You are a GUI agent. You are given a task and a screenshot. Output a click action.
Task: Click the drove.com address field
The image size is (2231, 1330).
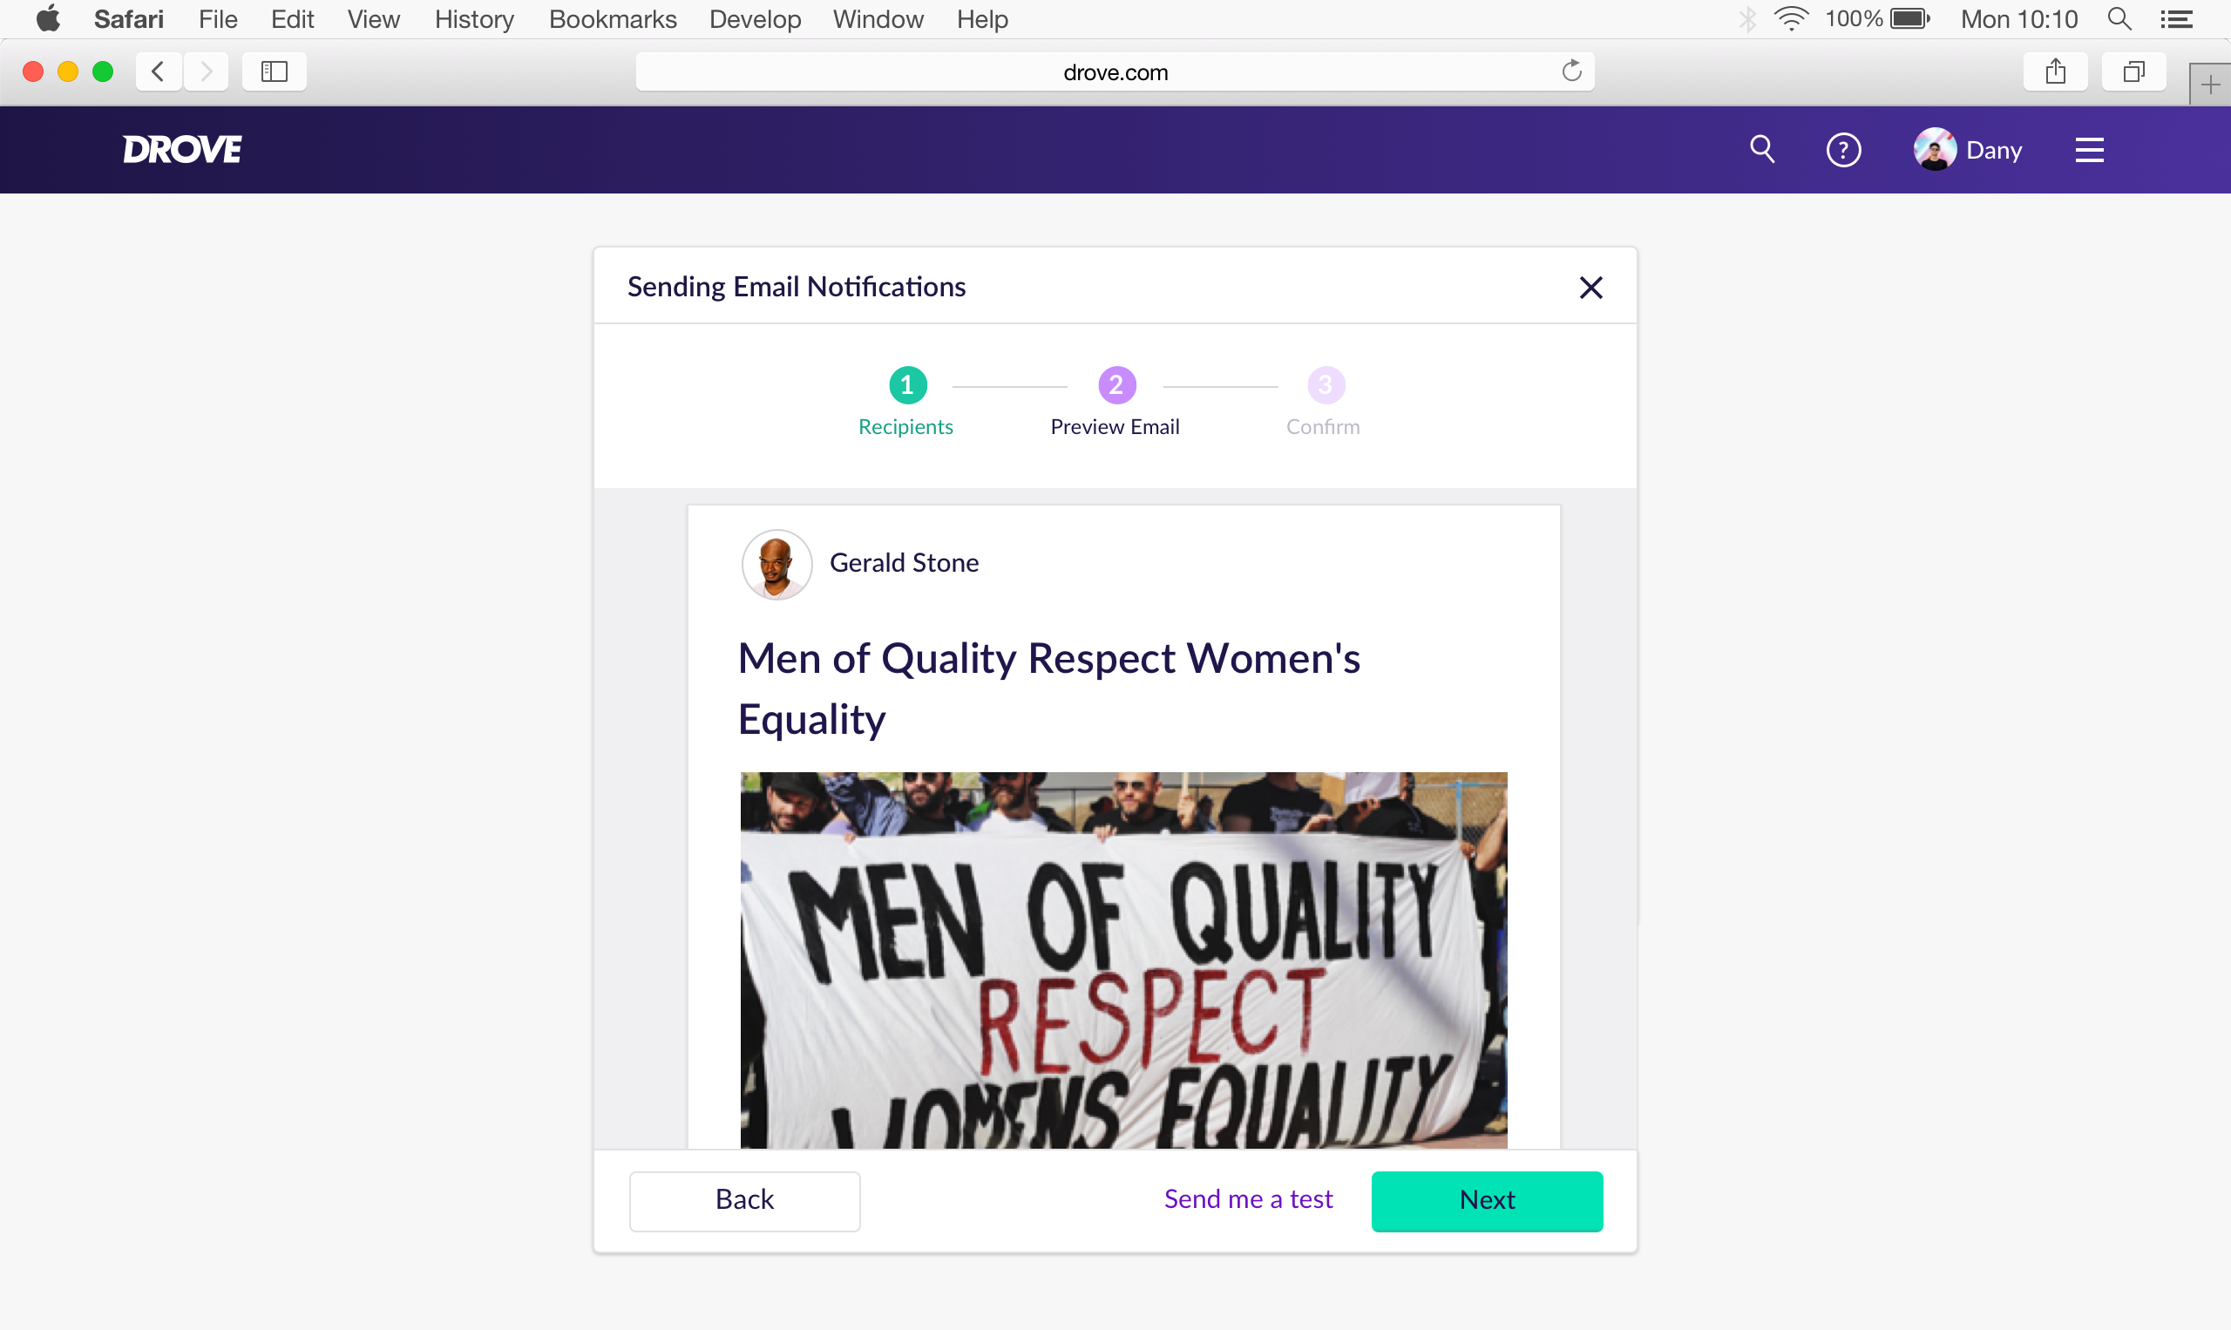pyautogui.click(x=1115, y=71)
